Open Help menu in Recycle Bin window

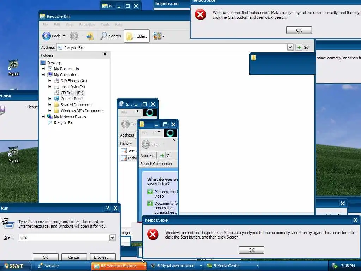coord(118,24)
